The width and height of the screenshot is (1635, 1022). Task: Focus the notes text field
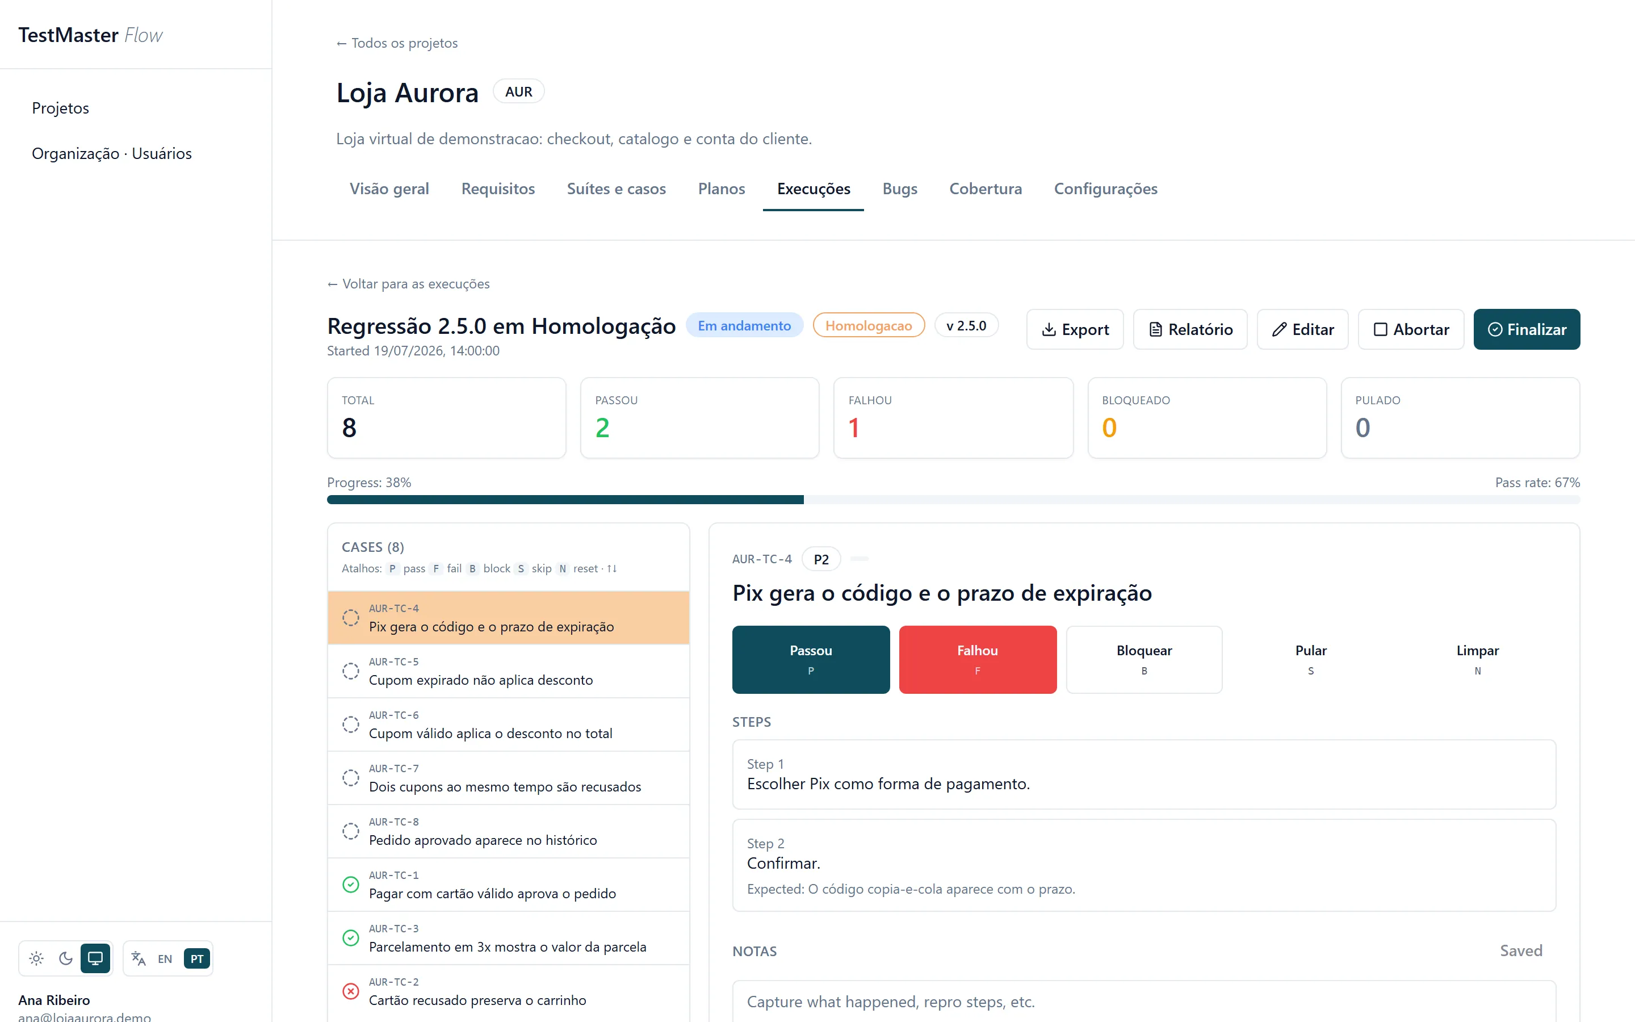(1144, 1001)
